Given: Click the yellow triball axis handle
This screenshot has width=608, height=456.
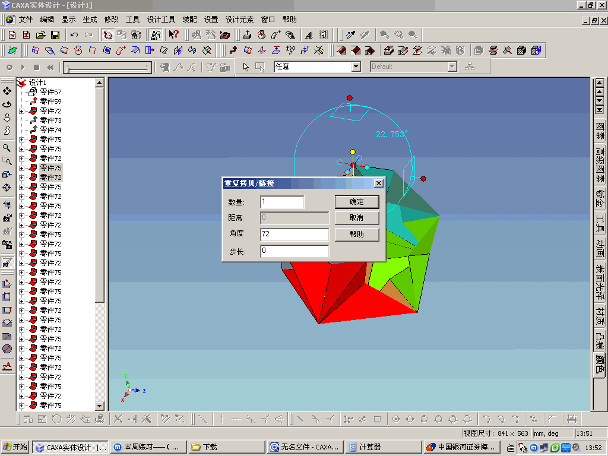Looking at the screenshot, I should click(353, 151).
